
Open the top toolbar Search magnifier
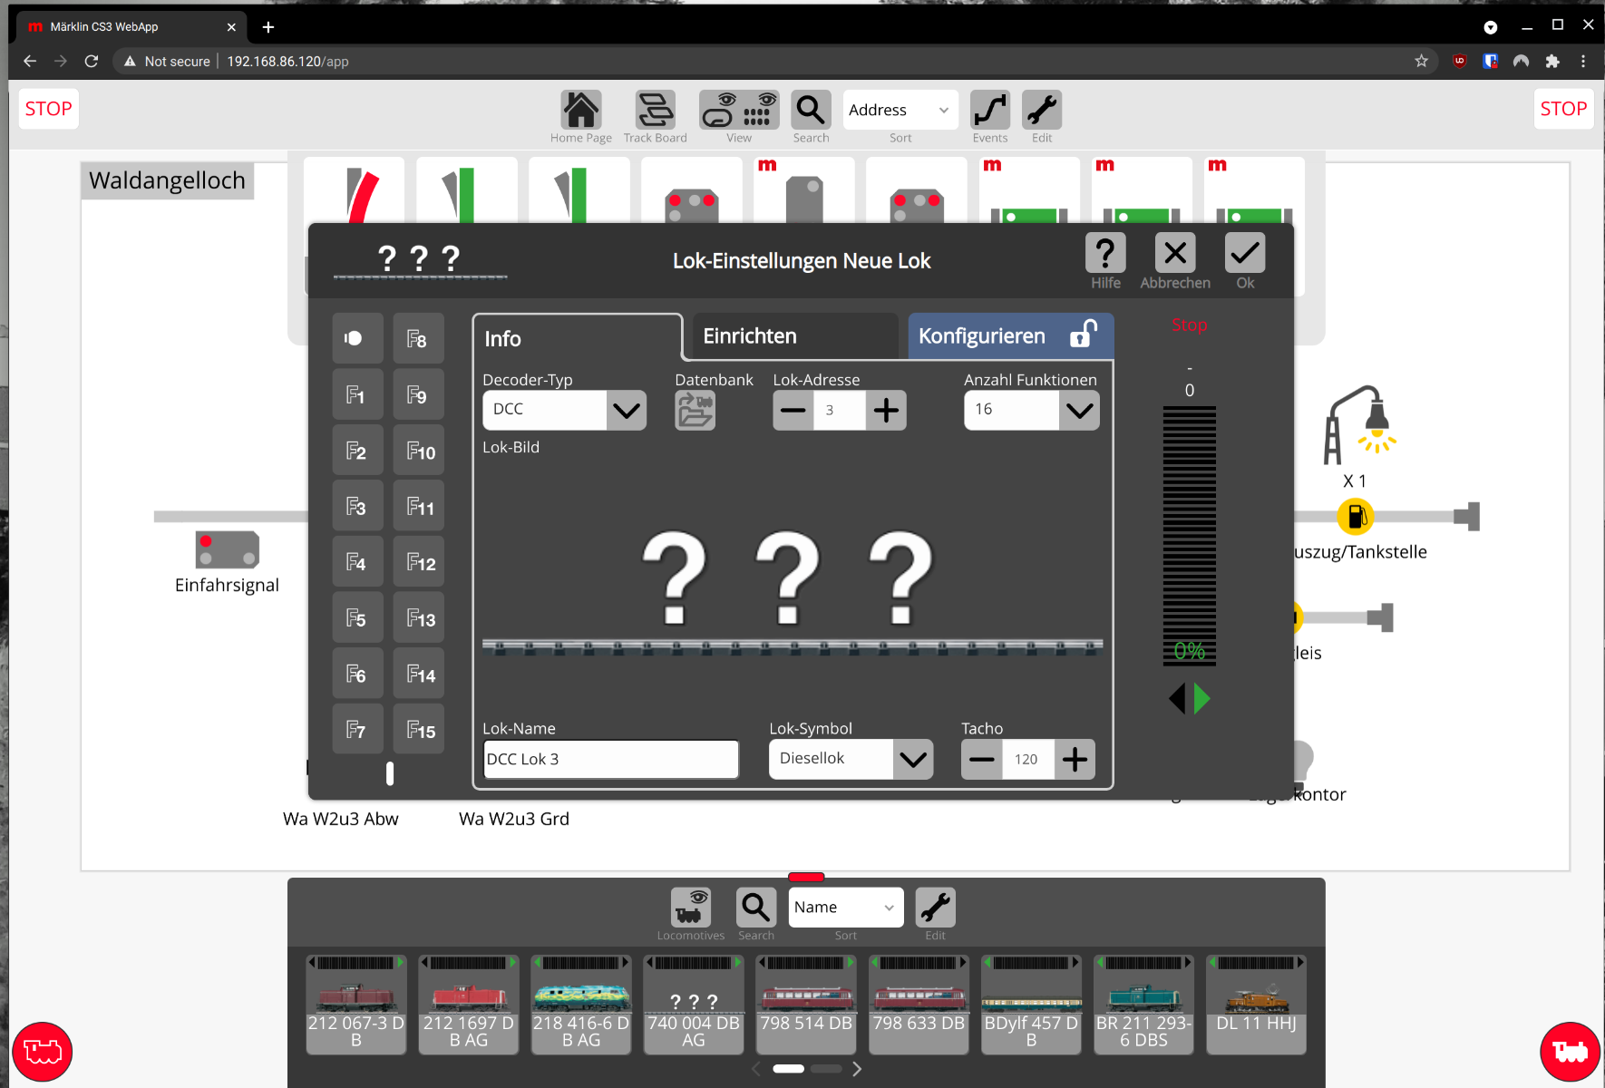(811, 111)
